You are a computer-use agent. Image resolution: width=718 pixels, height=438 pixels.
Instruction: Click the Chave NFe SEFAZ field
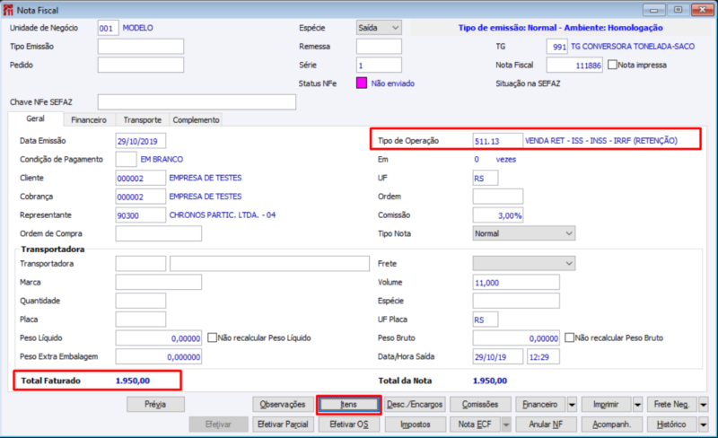(x=197, y=101)
